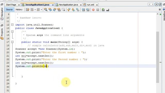Switch to History view

[19, 10]
